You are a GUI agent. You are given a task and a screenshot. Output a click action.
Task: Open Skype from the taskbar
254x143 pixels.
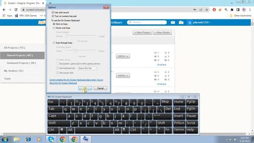pyautogui.click(x=51, y=139)
